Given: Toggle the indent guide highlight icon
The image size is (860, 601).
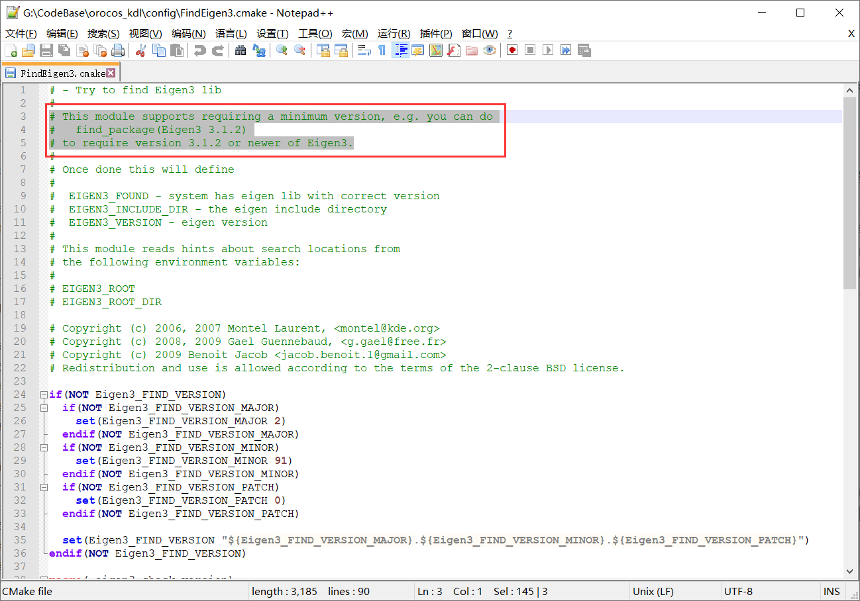Looking at the screenshot, I should pos(401,50).
